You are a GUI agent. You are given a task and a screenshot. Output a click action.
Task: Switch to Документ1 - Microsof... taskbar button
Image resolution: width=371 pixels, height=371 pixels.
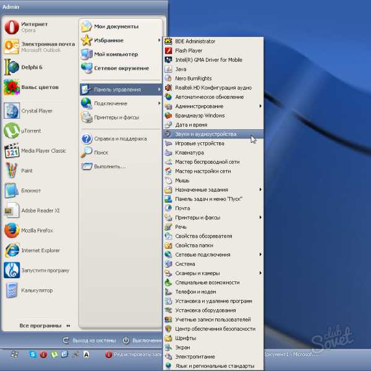pos(290,354)
